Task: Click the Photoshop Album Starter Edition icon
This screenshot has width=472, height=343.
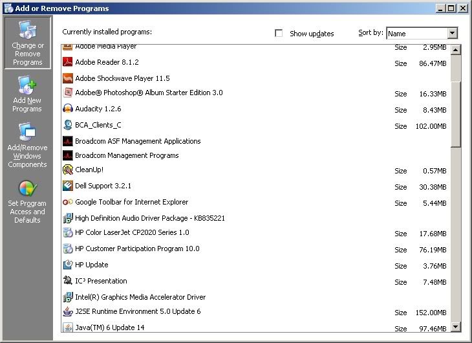Action: tap(68, 93)
